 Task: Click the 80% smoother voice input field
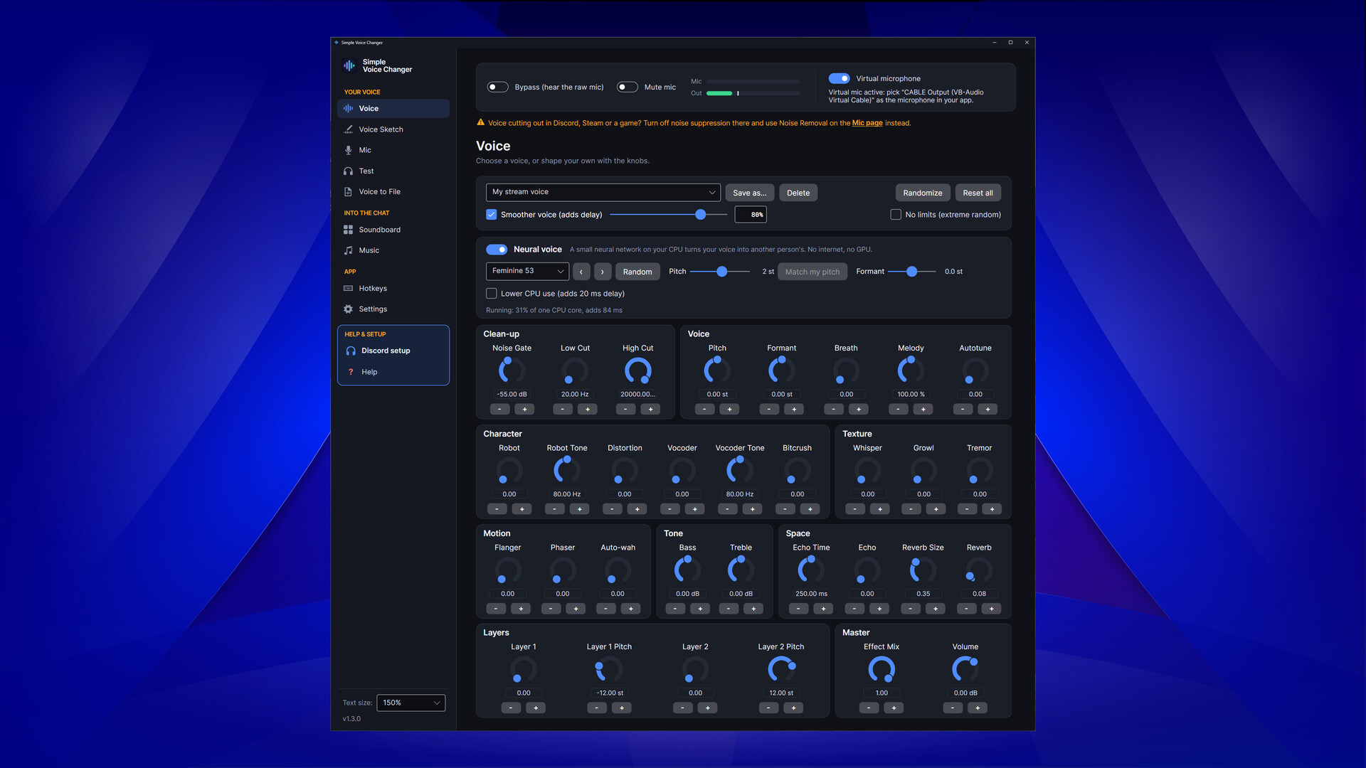point(751,214)
